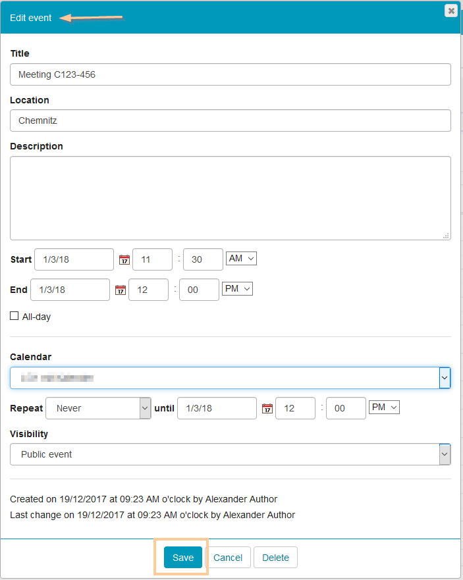Image resolution: width=463 pixels, height=580 pixels.
Task: Click inside the Description text area
Action: pos(231,198)
